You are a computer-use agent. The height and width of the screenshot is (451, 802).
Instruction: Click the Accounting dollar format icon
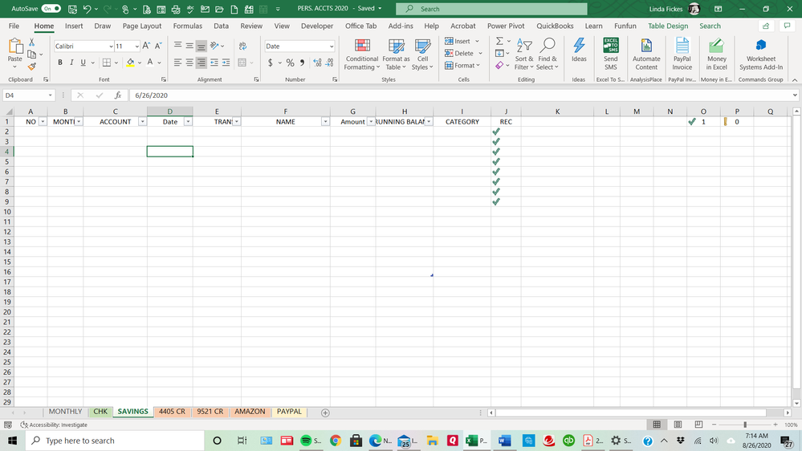pos(270,63)
